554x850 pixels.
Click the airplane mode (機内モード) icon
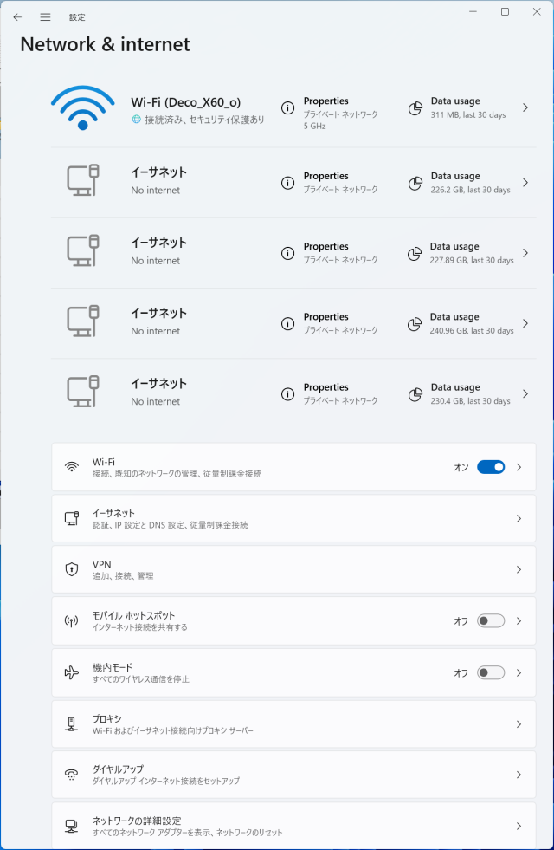click(x=72, y=672)
